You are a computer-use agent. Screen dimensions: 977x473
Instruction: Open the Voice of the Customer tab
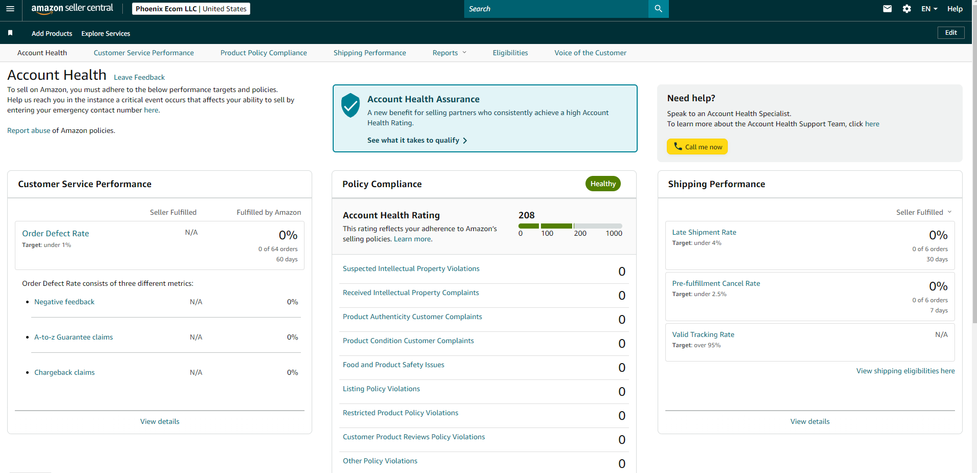click(590, 53)
